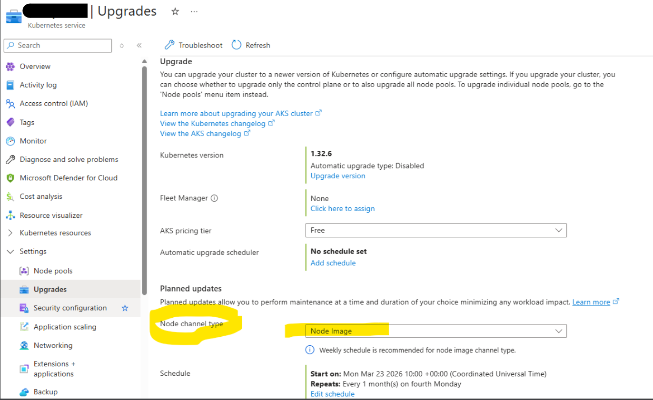This screenshot has width=653, height=400.
Task: Open the AKS pricing tier dropdown
Action: click(436, 230)
